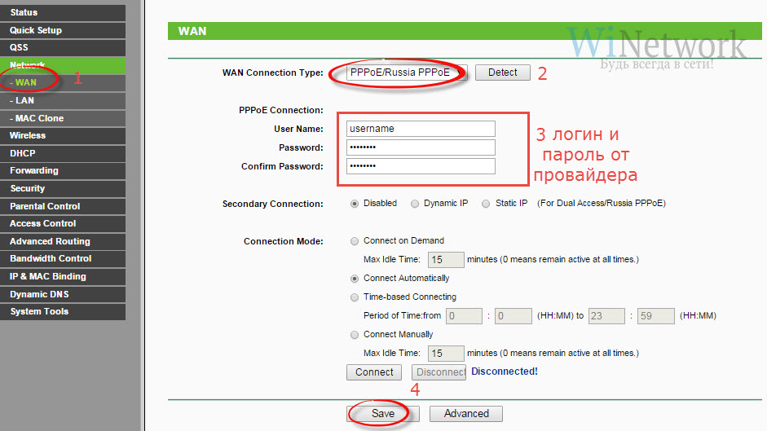Open Access Control settings
The height and width of the screenshot is (431, 767).
click(x=63, y=223)
